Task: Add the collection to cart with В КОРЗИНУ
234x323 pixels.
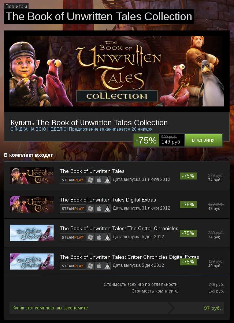Action: coord(204,140)
